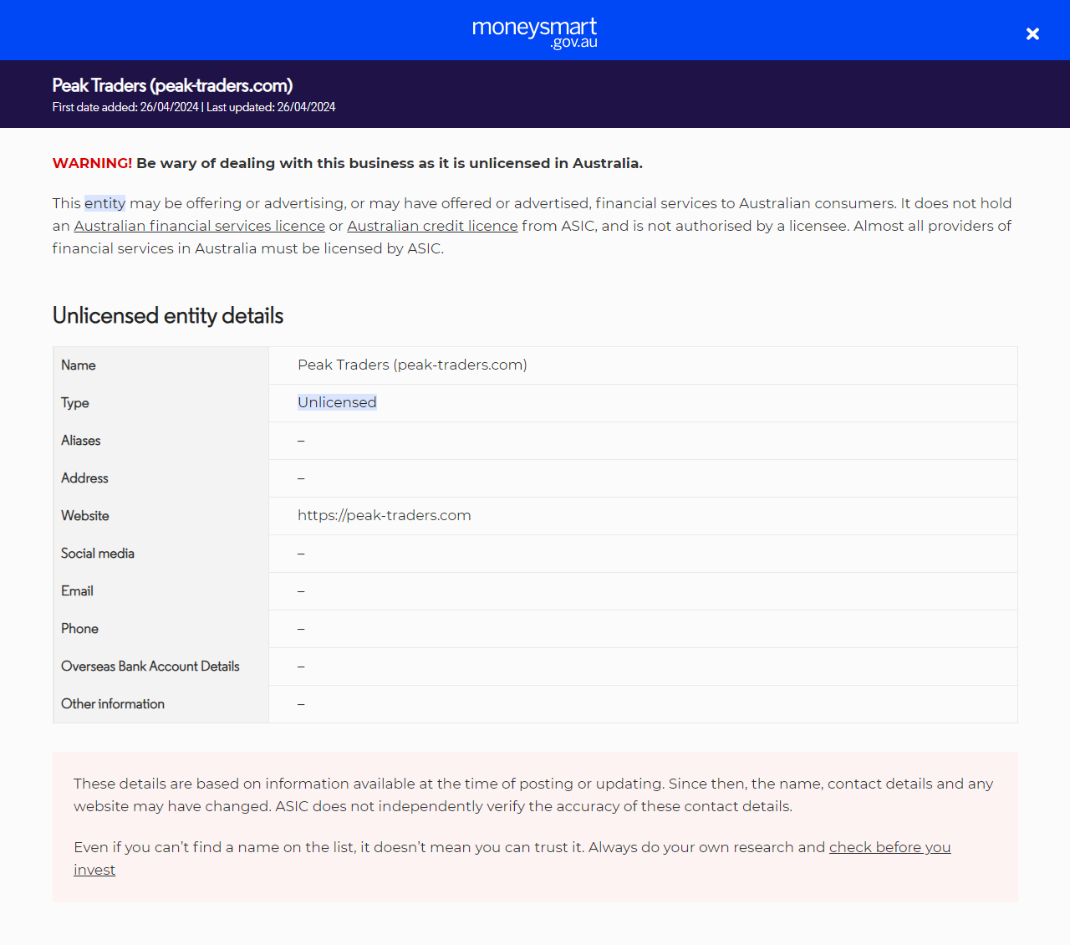Click the 'Phone' row label

79,629
